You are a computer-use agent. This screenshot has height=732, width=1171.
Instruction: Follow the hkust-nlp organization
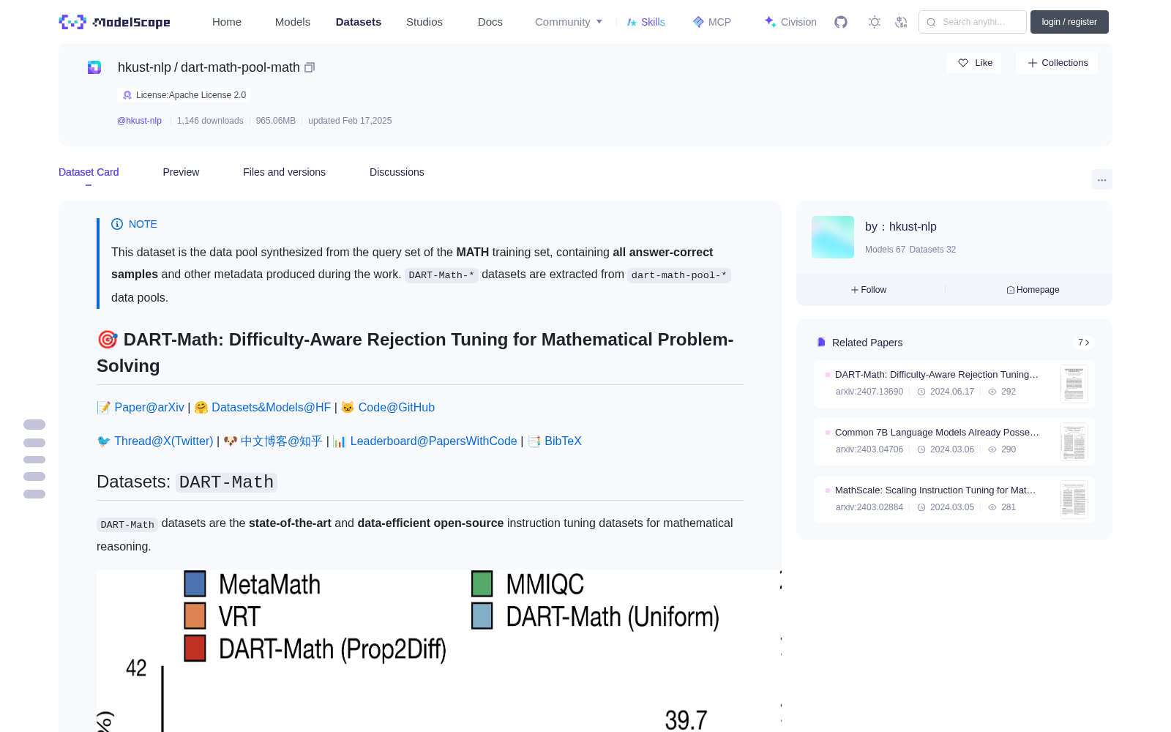pos(869,290)
